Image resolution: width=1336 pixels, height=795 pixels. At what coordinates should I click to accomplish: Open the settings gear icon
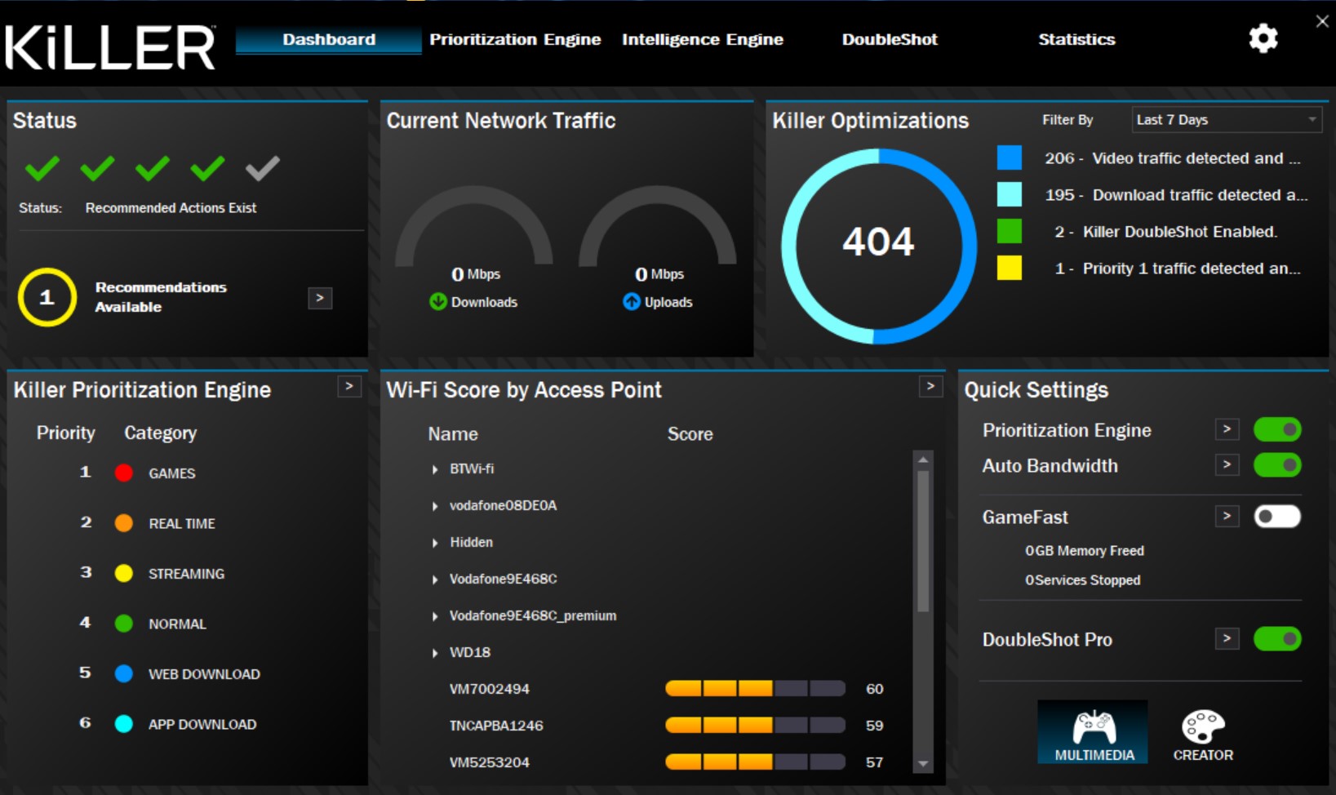pos(1263,38)
